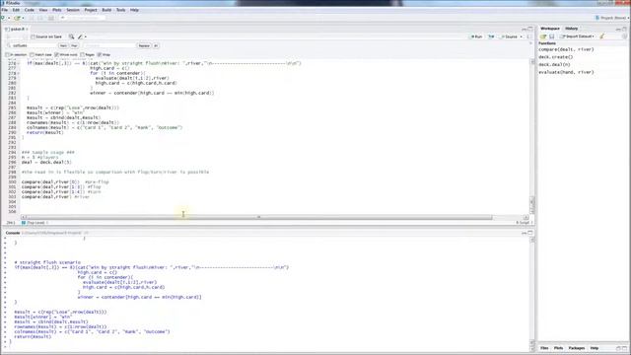Click the Prev find button
Screen dimensions: 631x355
(x=74, y=45)
